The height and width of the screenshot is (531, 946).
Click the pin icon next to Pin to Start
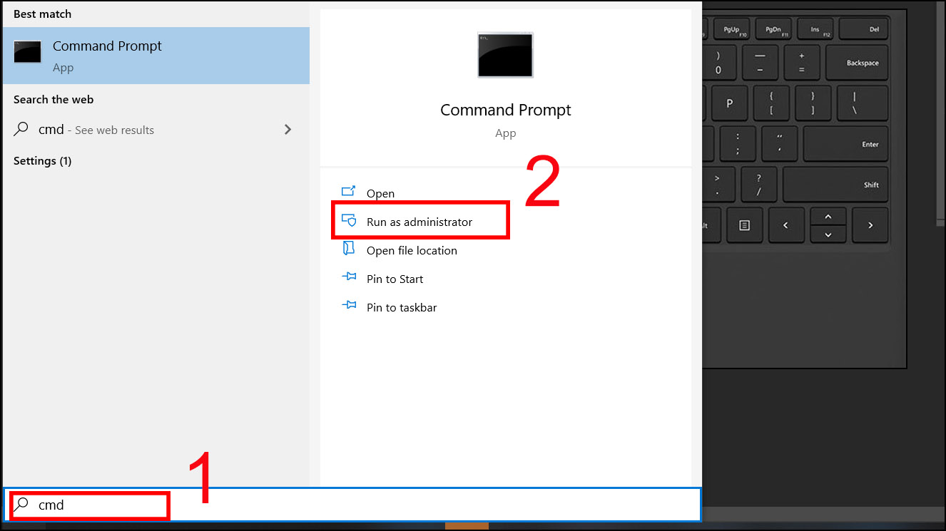(349, 277)
